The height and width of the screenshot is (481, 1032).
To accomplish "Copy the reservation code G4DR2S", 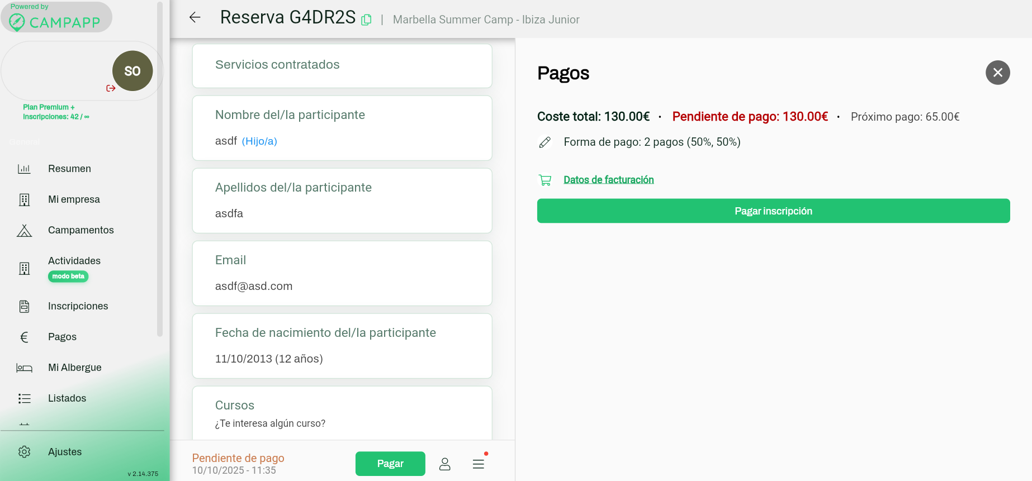I will [366, 20].
